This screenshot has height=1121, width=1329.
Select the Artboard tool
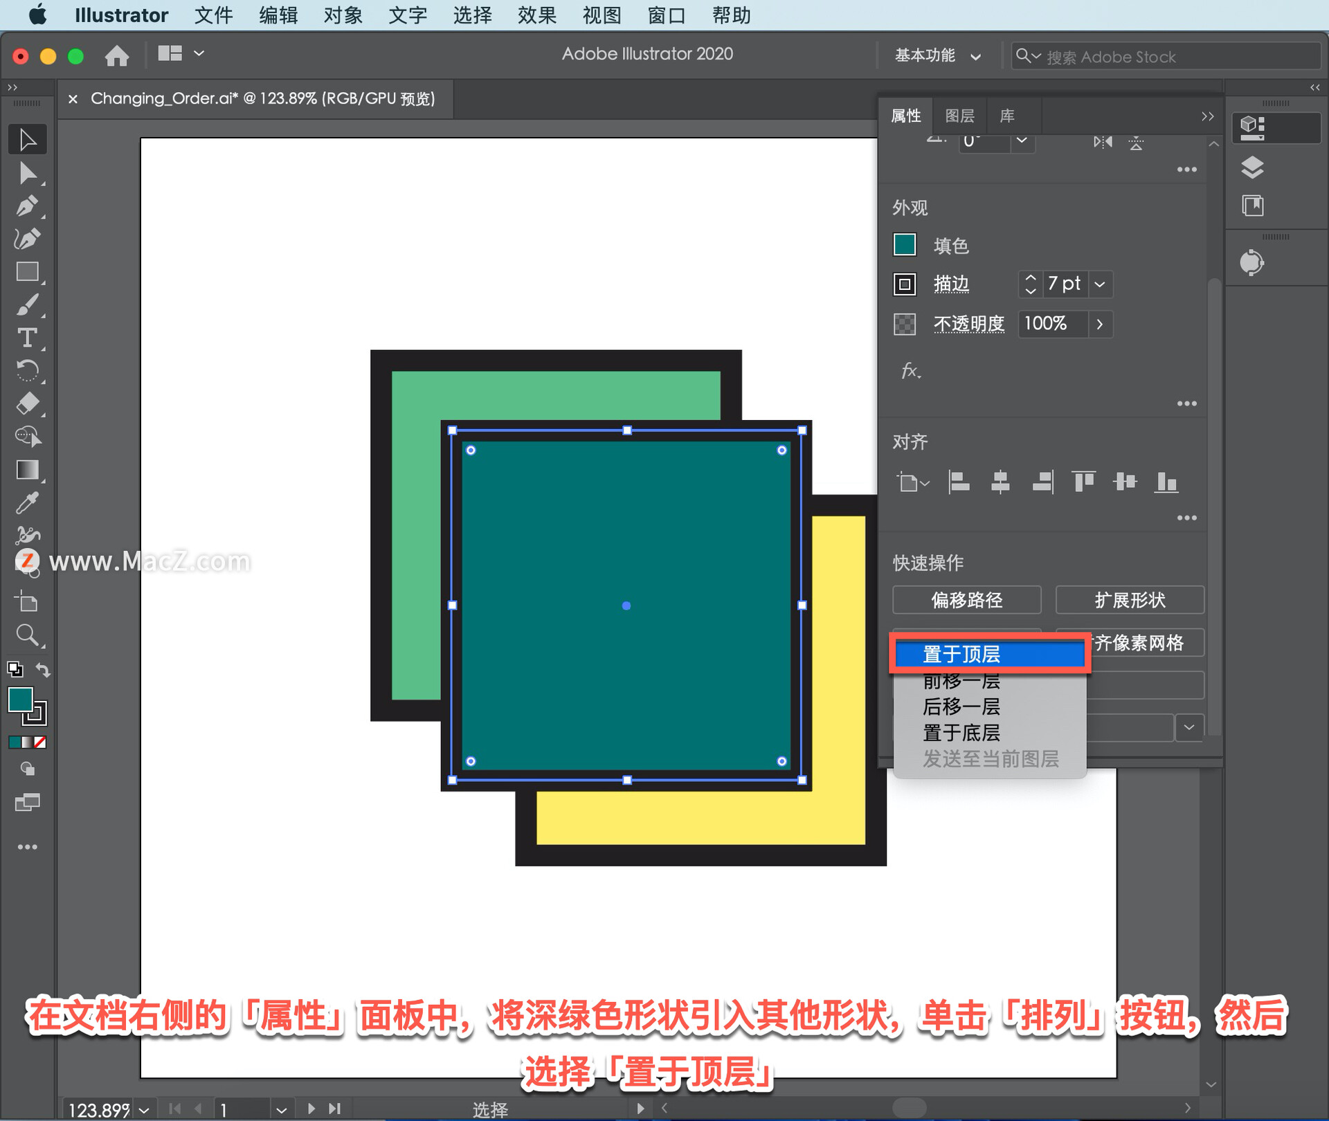tap(28, 601)
